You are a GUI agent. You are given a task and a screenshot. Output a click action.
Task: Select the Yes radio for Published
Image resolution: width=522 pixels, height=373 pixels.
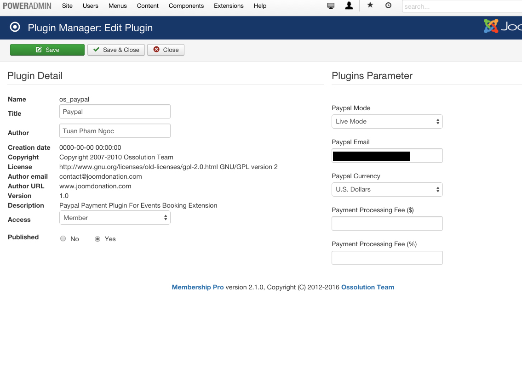[x=97, y=239]
